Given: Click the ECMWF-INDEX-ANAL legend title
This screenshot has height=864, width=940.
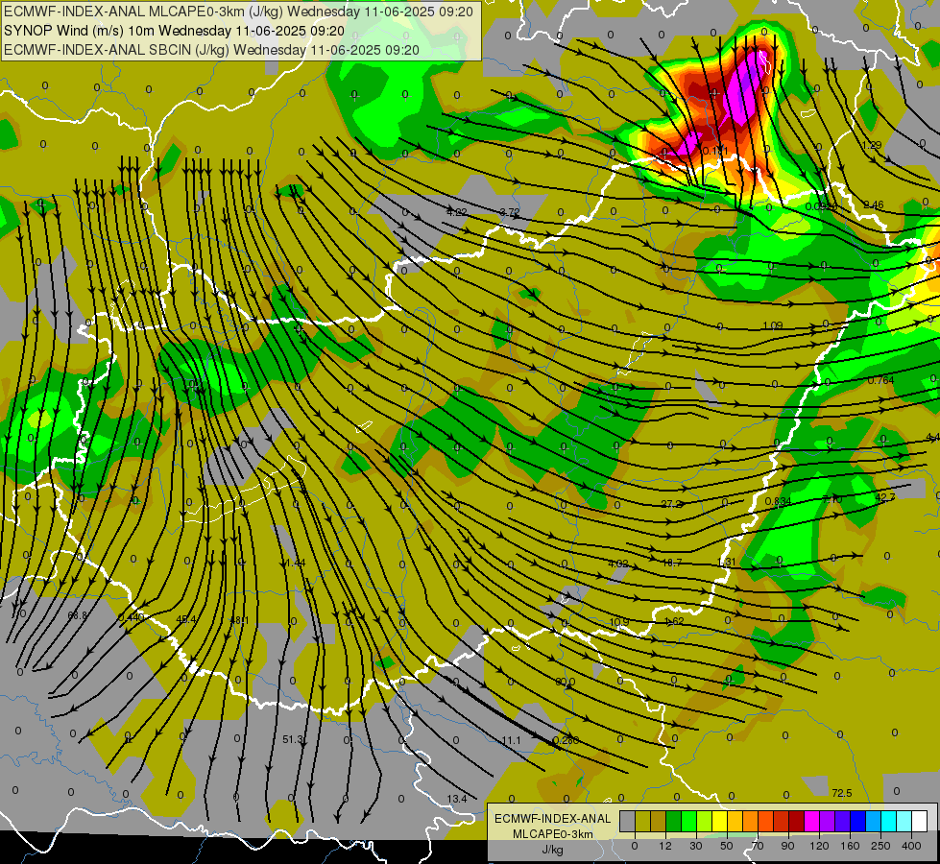Looking at the screenshot, I should point(552,819).
